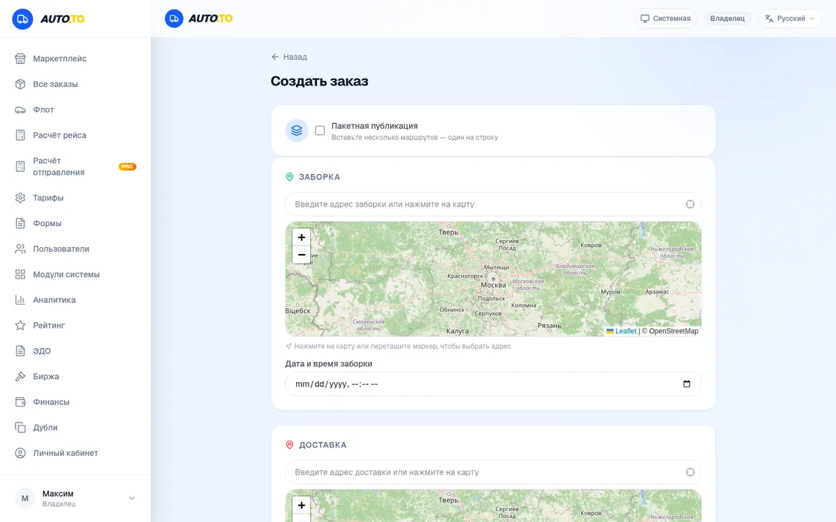The height and width of the screenshot is (522, 836).
Task: Open the Русский language dropdown
Action: coord(790,19)
